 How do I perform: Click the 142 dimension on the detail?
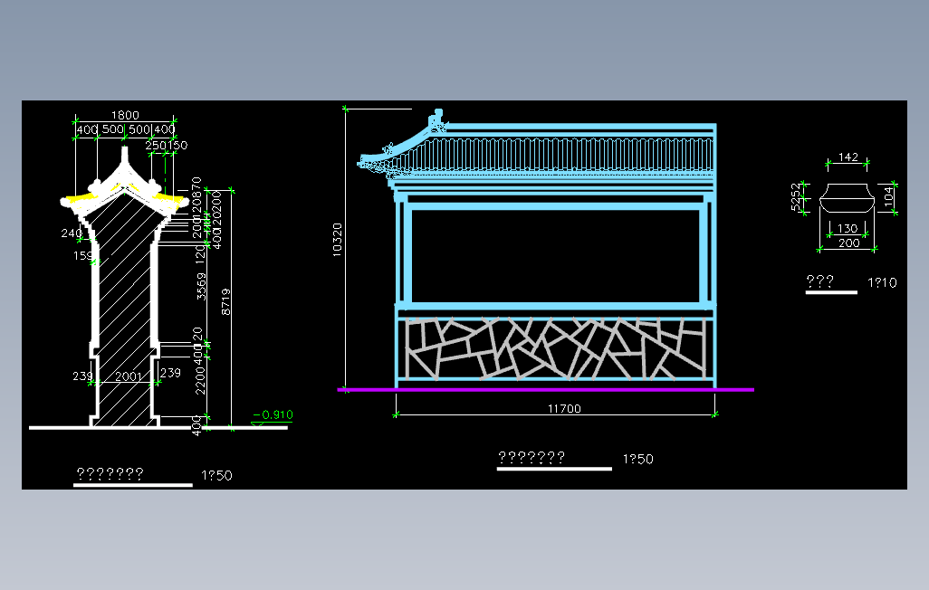pos(848,157)
